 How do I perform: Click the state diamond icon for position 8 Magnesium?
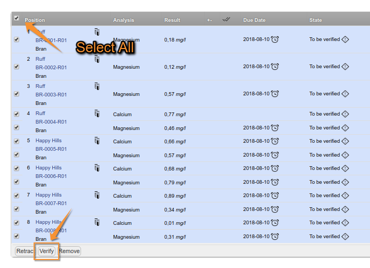[345, 237]
